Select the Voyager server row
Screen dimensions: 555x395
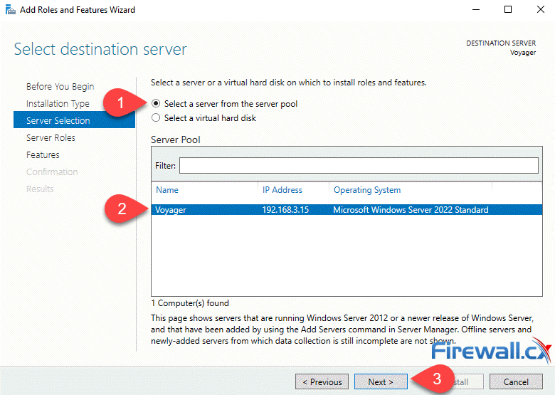(x=347, y=209)
